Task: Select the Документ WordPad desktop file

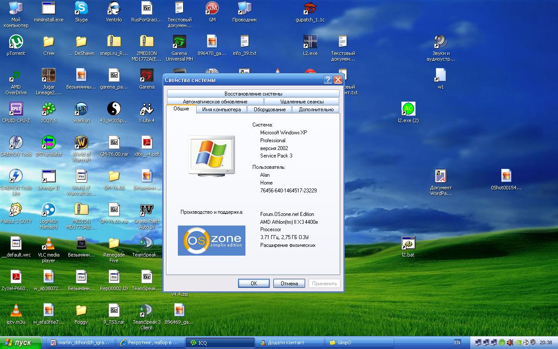Action: click(x=441, y=182)
